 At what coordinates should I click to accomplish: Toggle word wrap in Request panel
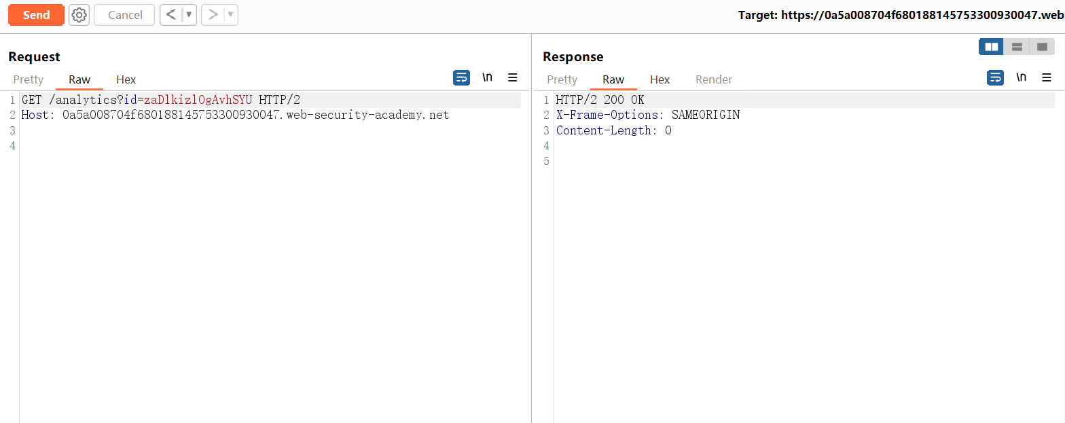461,77
